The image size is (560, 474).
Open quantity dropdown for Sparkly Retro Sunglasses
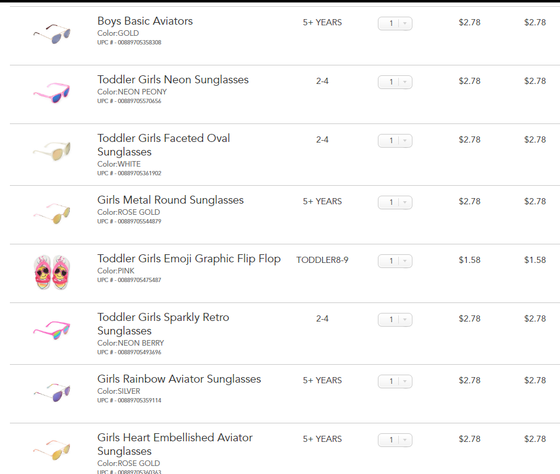pyautogui.click(x=395, y=320)
